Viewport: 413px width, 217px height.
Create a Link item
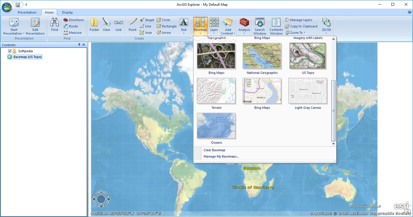coord(118,25)
